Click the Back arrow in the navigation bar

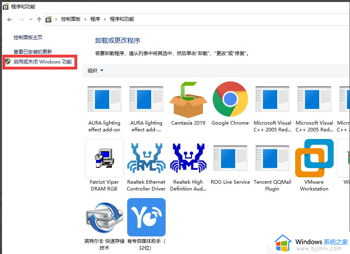tap(10, 20)
